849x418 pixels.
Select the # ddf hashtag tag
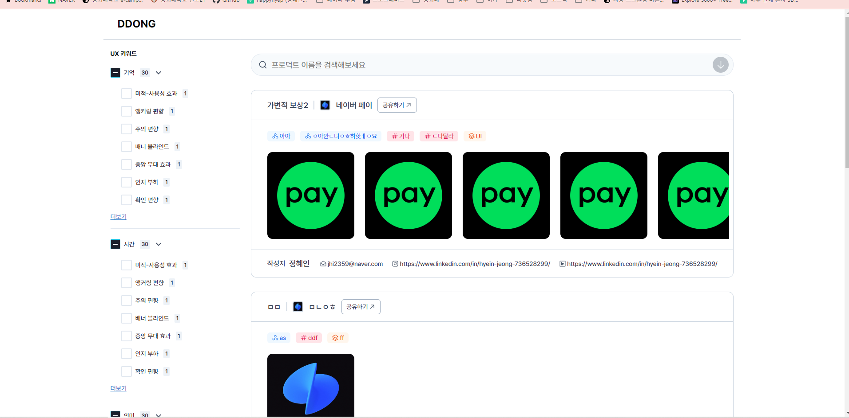point(309,338)
